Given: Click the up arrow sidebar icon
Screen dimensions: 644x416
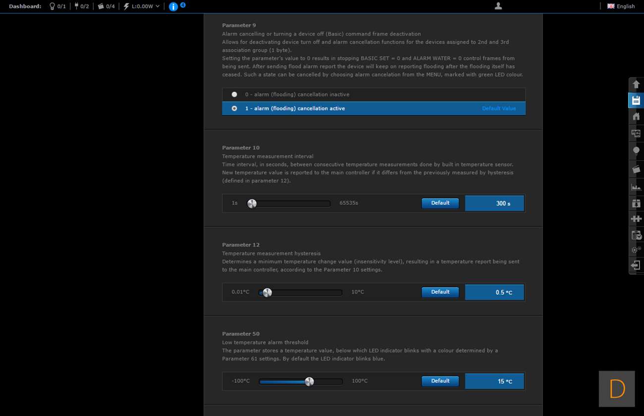Looking at the screenshot, I should click(x=636, y=85).
